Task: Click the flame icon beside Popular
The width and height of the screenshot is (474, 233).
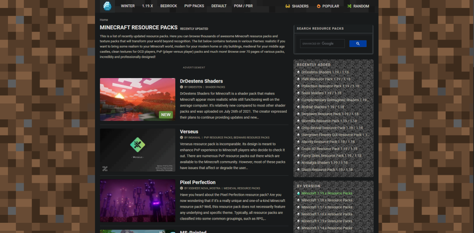Action: point(318,6)
